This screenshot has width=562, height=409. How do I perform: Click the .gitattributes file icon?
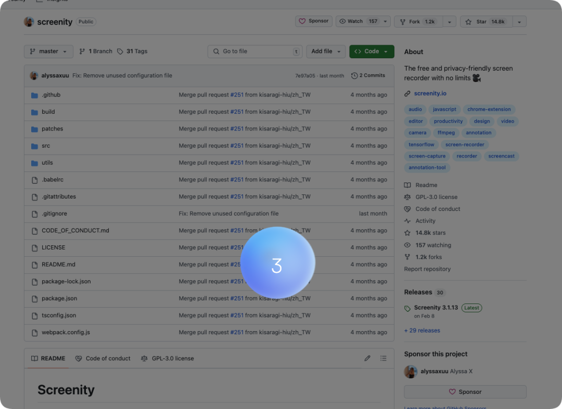click(34, 197)
